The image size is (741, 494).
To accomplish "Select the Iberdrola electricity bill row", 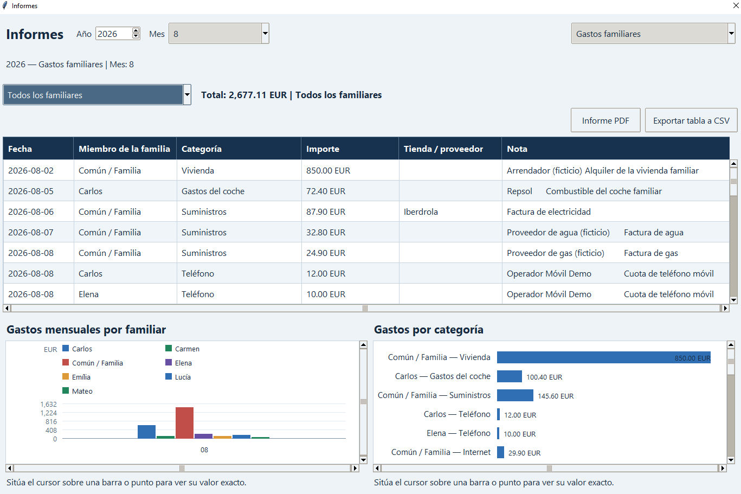I will click(366, 211).
